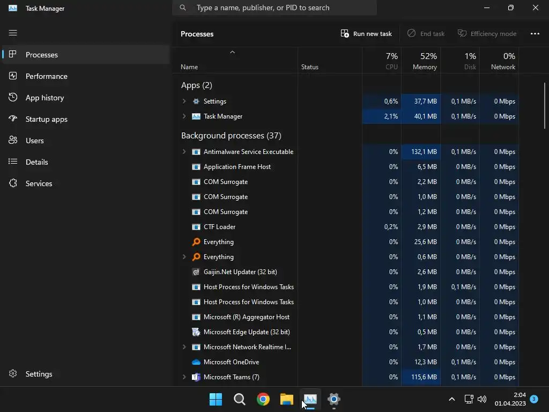Open Windows Search from the taskbar
This screenshot has height=412, width=549.
240,399
